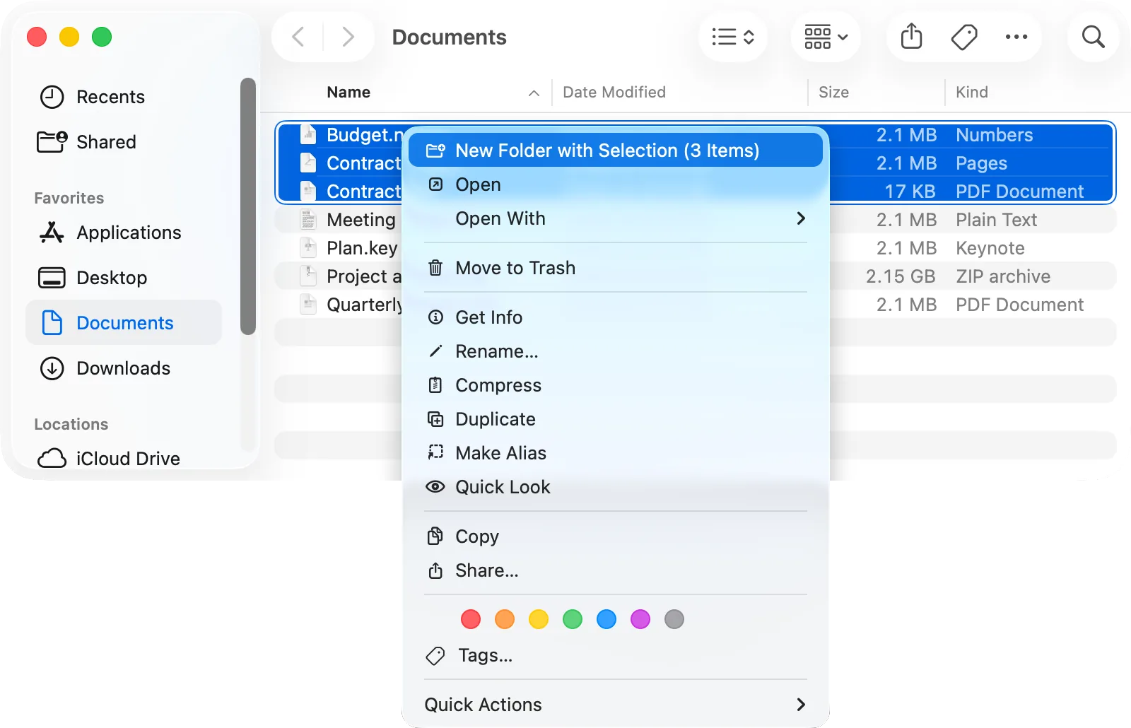
Task: Choose New Folder with Selection (3 Items)
Action: [616, 151]
